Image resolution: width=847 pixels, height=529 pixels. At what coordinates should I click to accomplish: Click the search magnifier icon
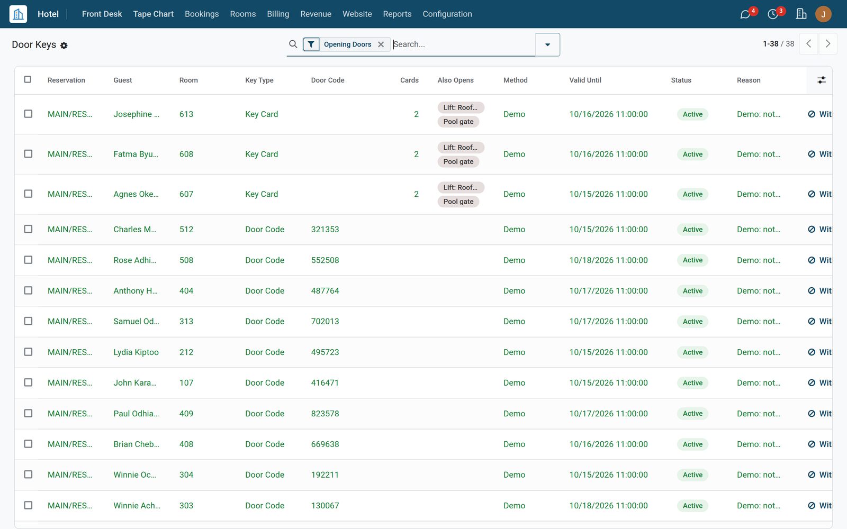click(x=293, y=44)
